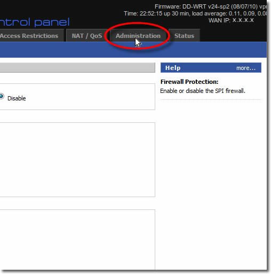Click the SPI firewall help description
Image resolution: width=271 pixels, height=274 pixels.
[x=203, y=91]
